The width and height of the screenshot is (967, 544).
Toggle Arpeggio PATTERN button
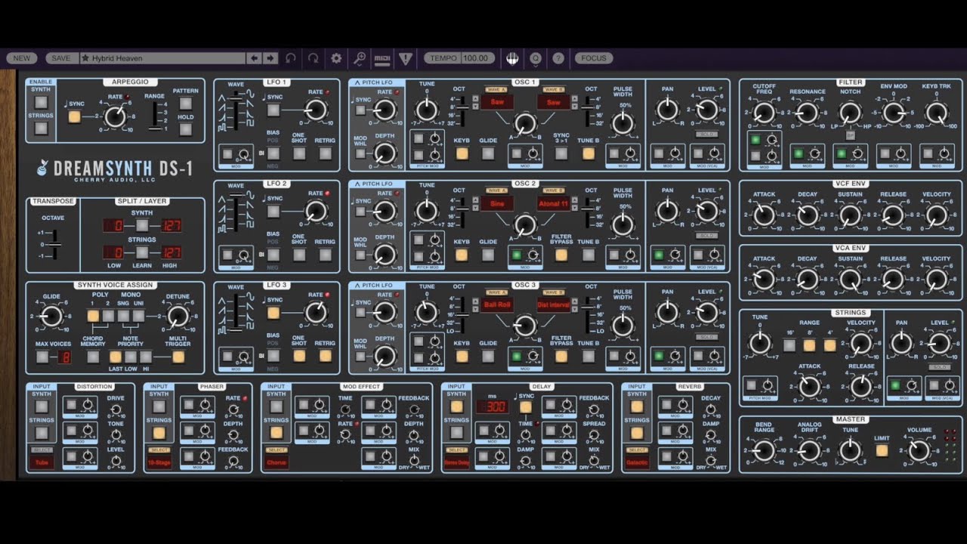185,103
